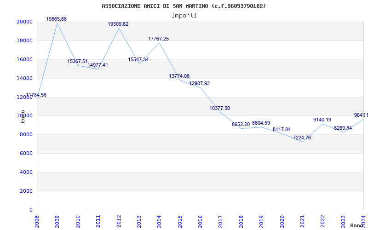Select the x-axis year 2013

pyautogui.click(x=139, y=221)
